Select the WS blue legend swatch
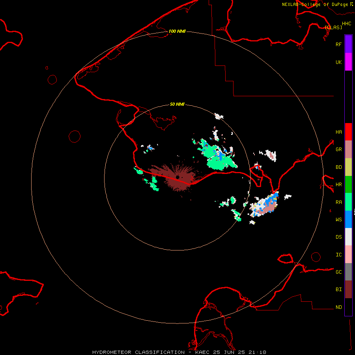355x355 pixels. [348, 219]
